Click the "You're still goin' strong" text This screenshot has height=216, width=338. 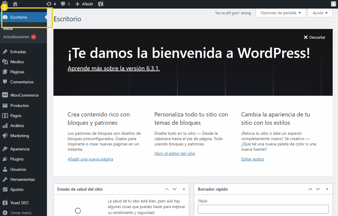[233, 13]
